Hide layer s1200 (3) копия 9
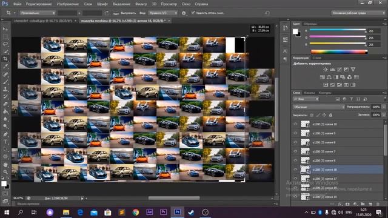 295,133
